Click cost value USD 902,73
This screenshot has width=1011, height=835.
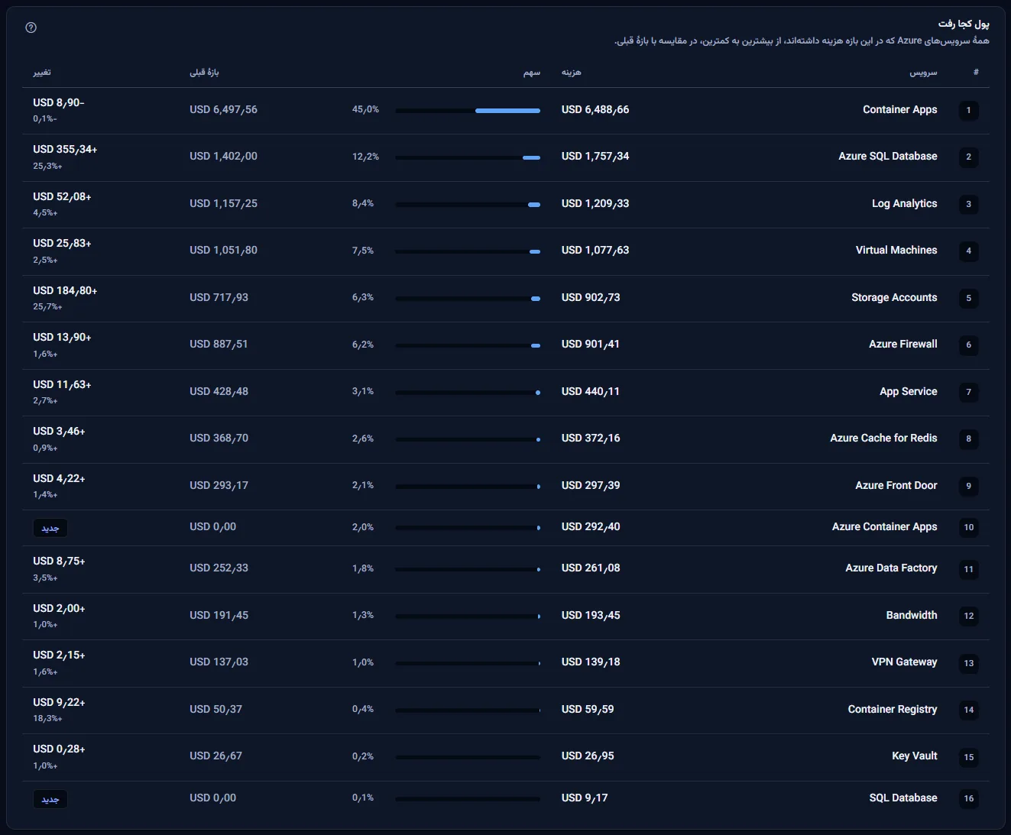(591, 297)
